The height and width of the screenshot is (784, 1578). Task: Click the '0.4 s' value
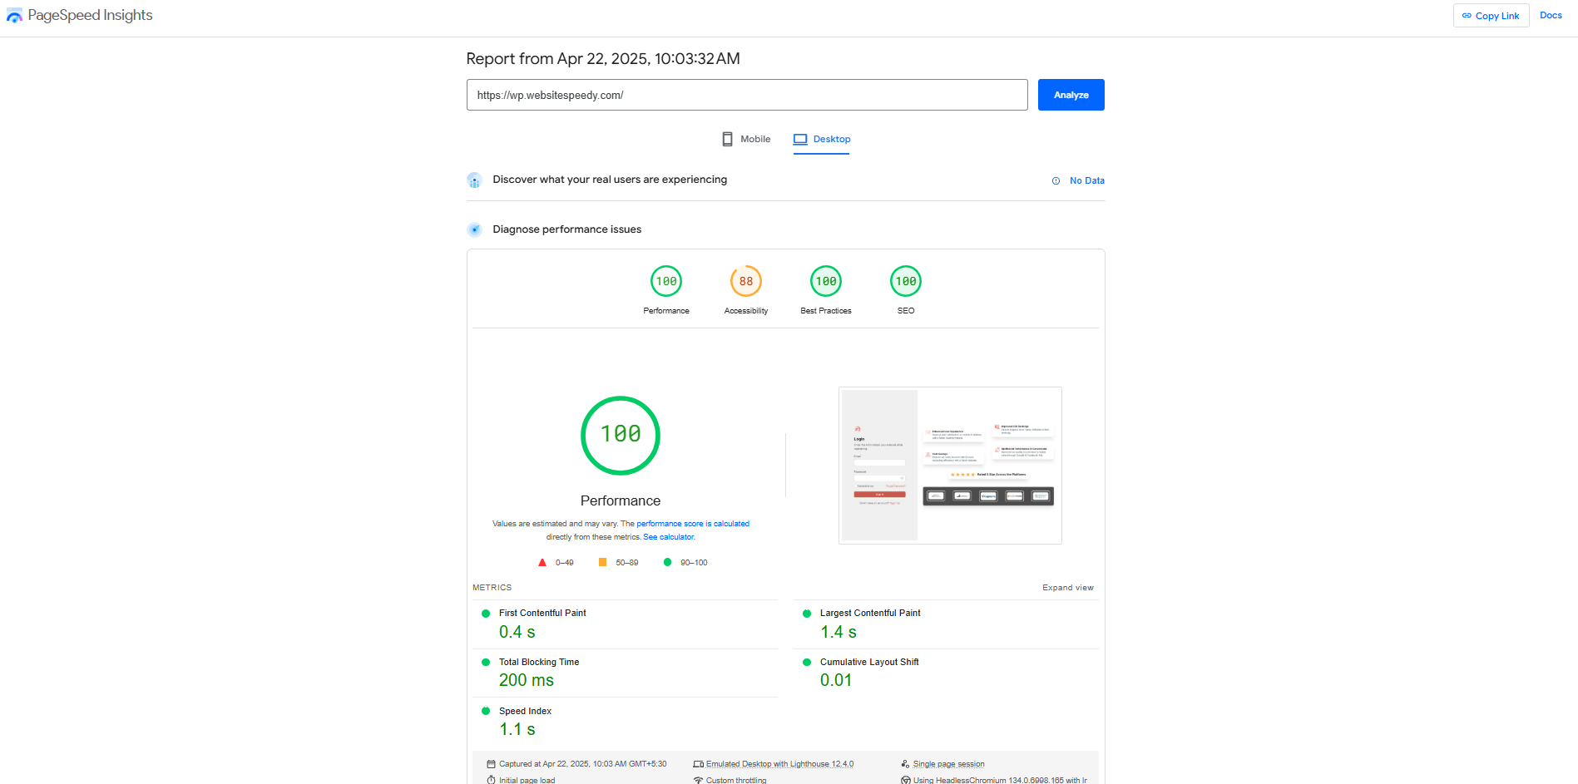click(x=517, y=632)
